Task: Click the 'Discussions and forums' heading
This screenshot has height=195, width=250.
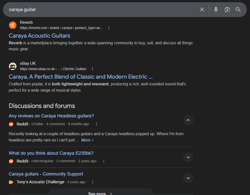Action: (42, 106)
